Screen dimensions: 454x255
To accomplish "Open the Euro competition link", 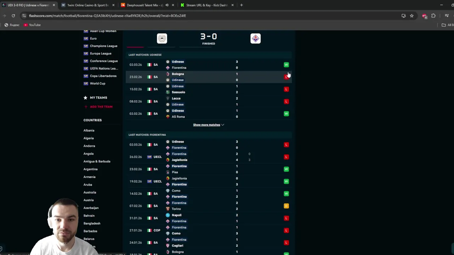I will 93,39.
